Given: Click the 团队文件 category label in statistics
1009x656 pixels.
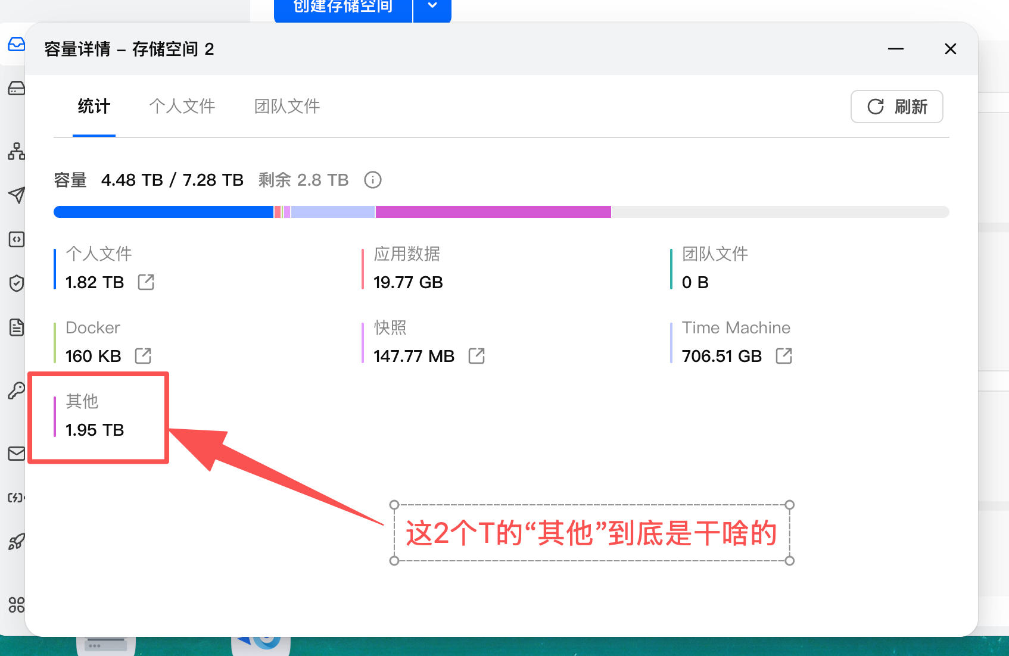Looking at the screenshot, I should click(715, 254).
